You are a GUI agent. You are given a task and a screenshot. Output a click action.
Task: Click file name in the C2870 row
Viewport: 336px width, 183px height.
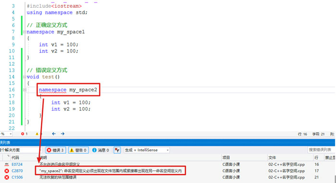click(287, 171)
